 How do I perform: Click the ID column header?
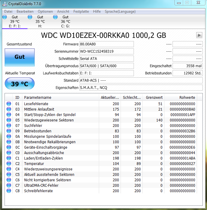tap(18, 98)
